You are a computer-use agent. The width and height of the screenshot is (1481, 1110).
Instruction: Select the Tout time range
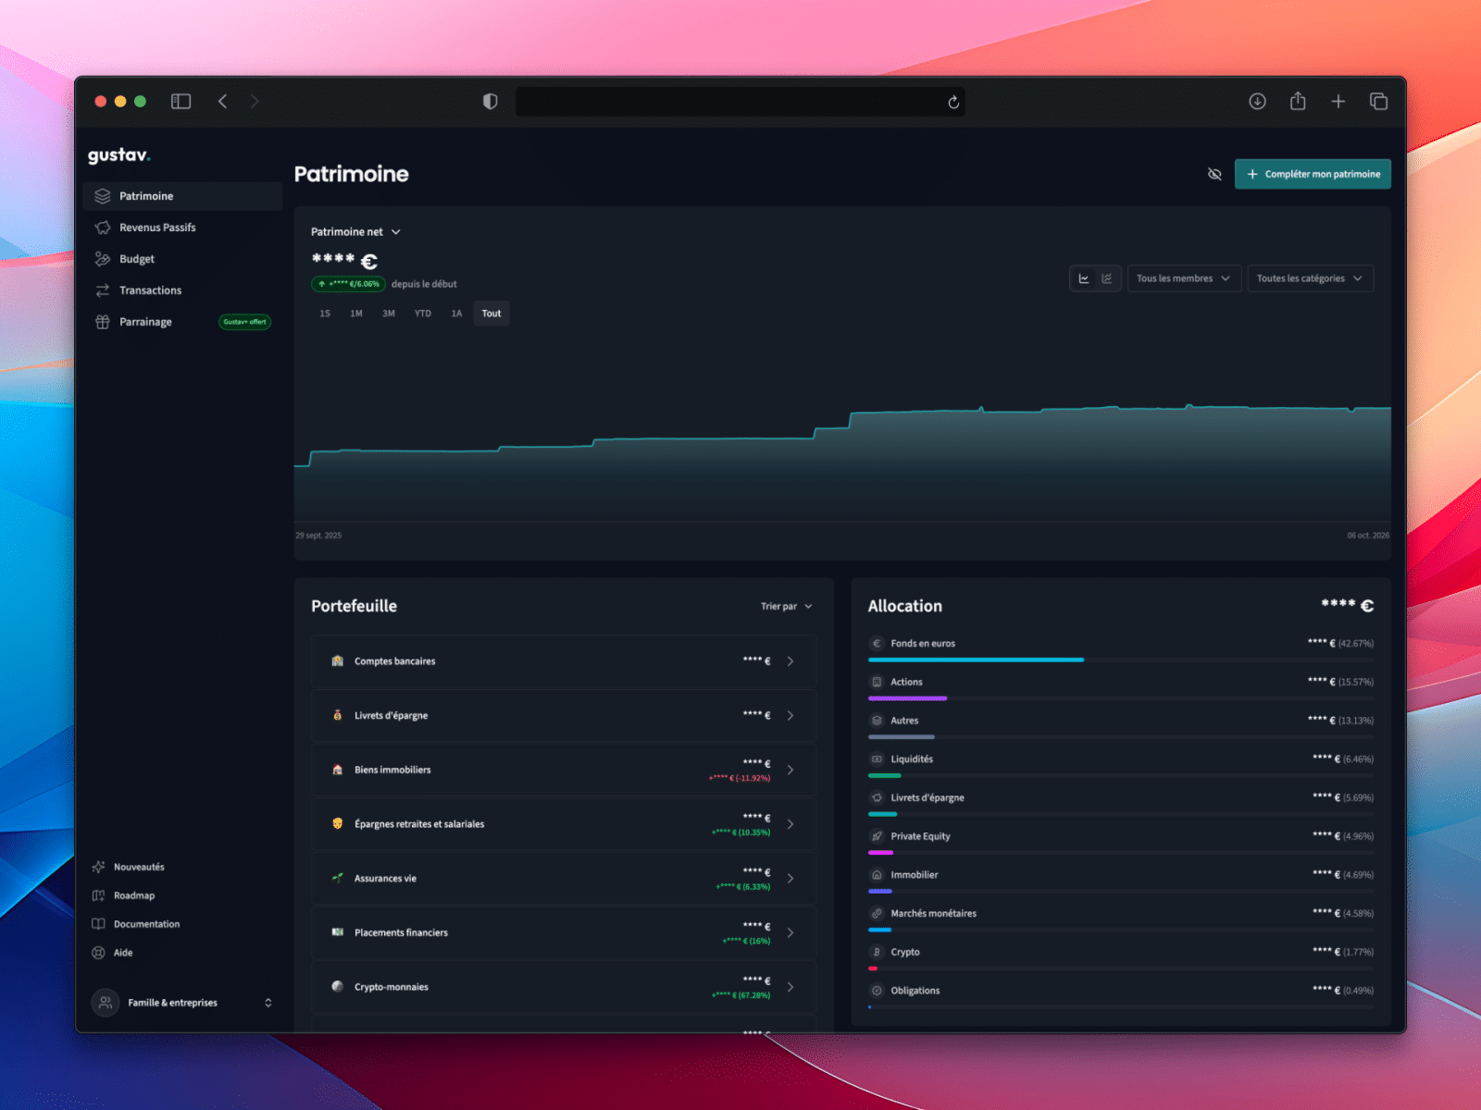(492, 314)
